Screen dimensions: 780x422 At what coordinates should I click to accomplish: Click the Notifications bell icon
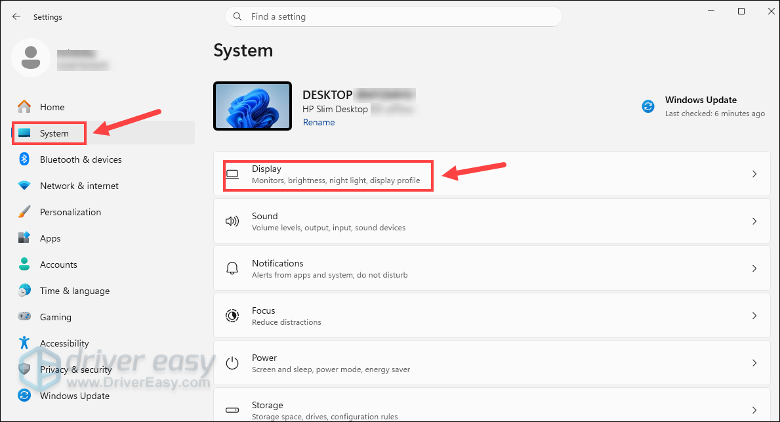click(232, 268)
